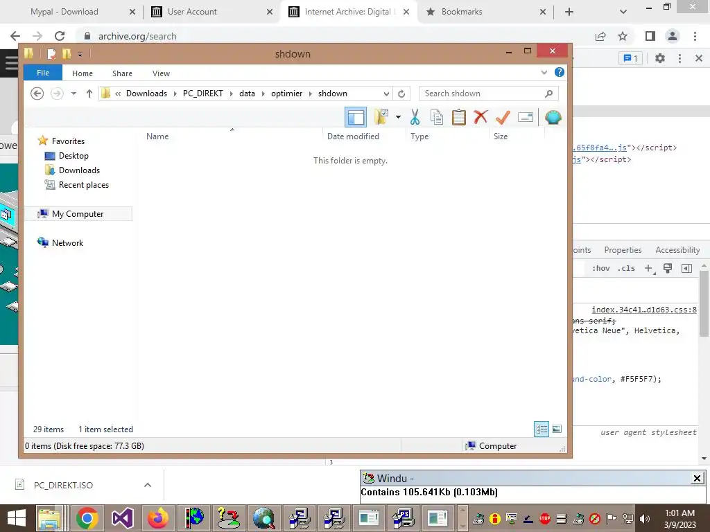The width and height of the screenshot is (710, 532).
Task: Switch to DevTools Properties tab
Action: (x=623, y=250)
